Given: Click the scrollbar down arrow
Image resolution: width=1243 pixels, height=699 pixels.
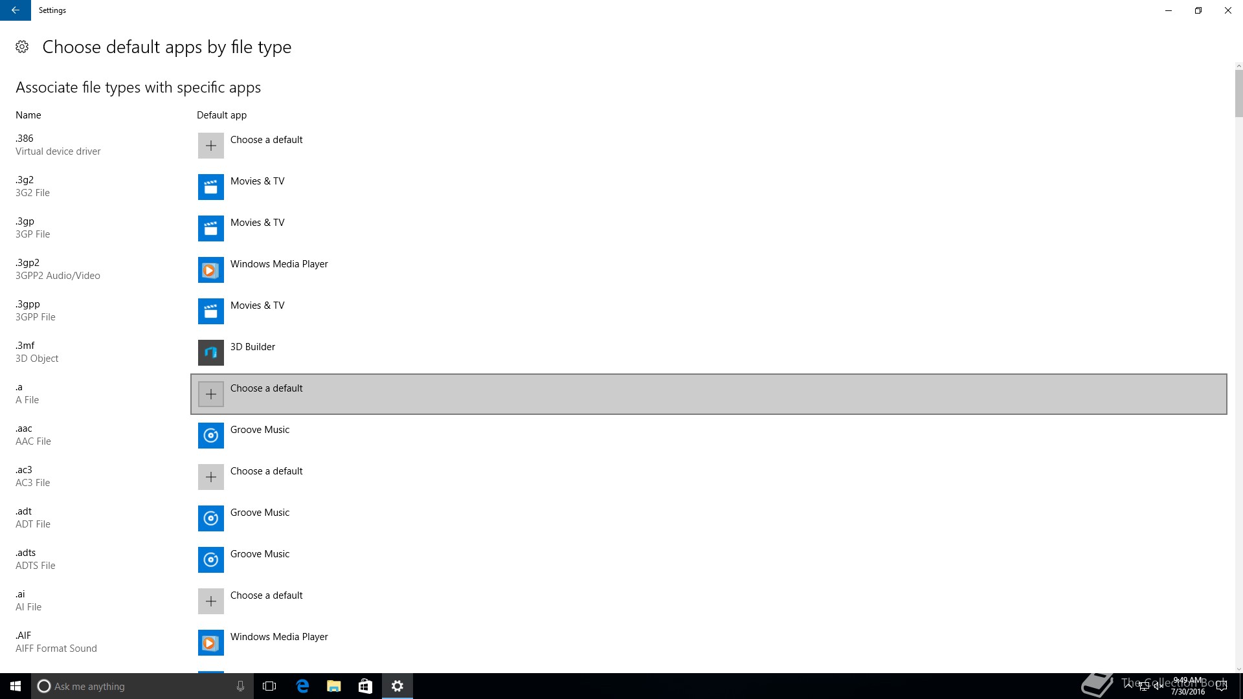Looking at the screenshot, I should (1238, 669).
